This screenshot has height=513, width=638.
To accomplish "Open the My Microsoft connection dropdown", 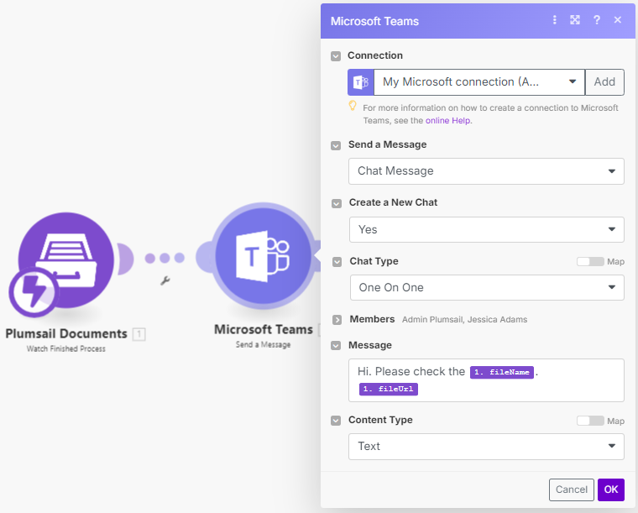I will point(478,82).
